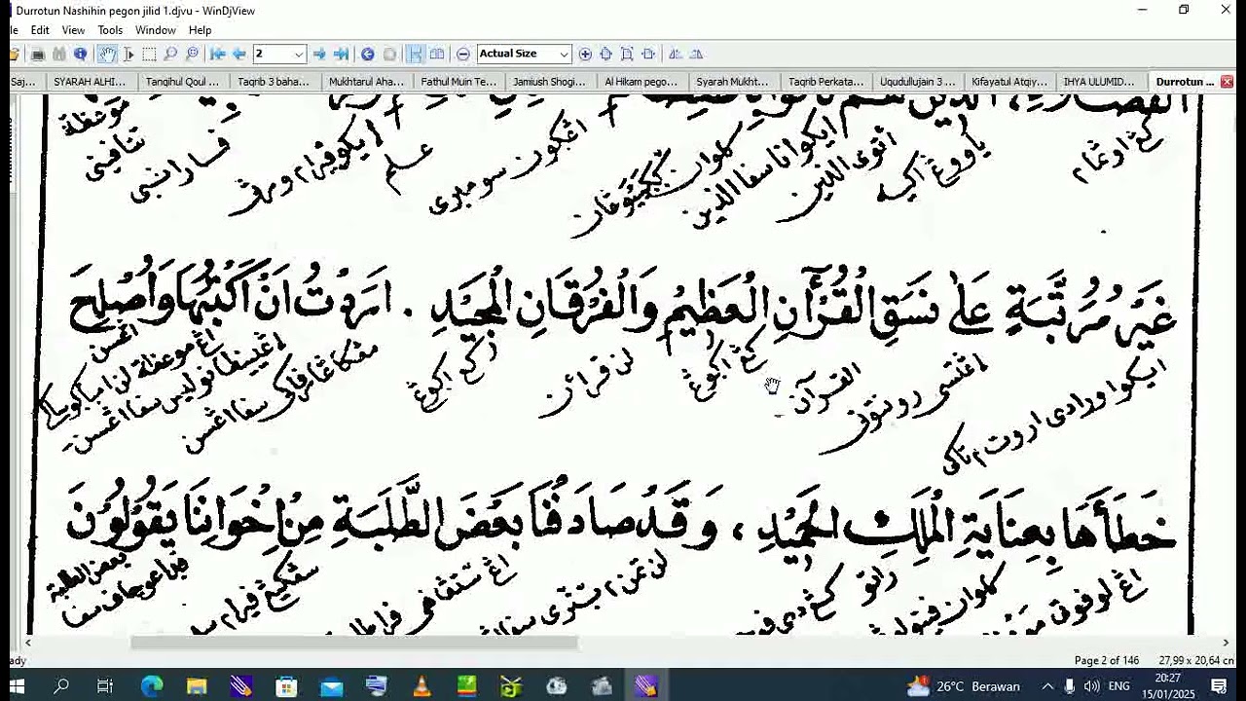Go to the next page
This screenshot has width=1246, height=701.
point(319,54)
